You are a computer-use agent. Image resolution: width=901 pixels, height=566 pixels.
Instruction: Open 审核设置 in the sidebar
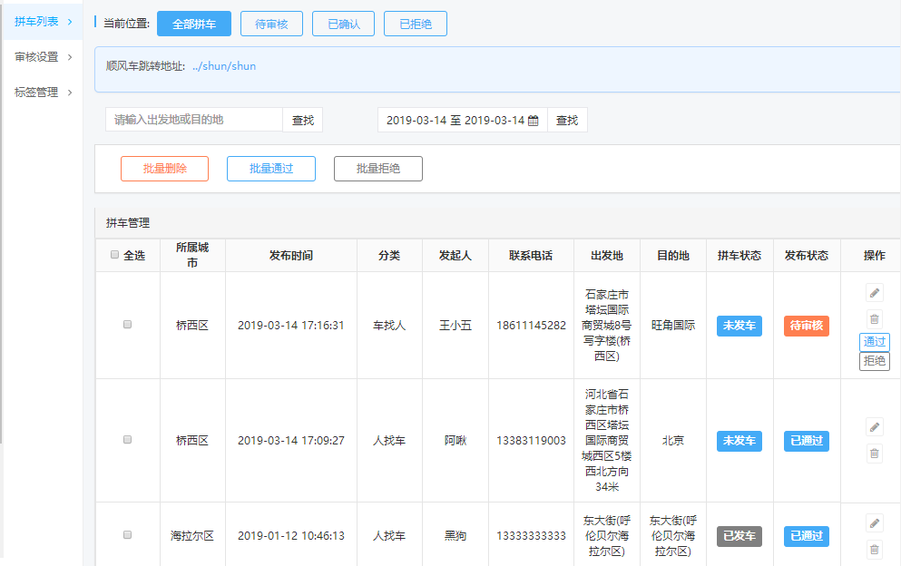(x=36, y=57)
